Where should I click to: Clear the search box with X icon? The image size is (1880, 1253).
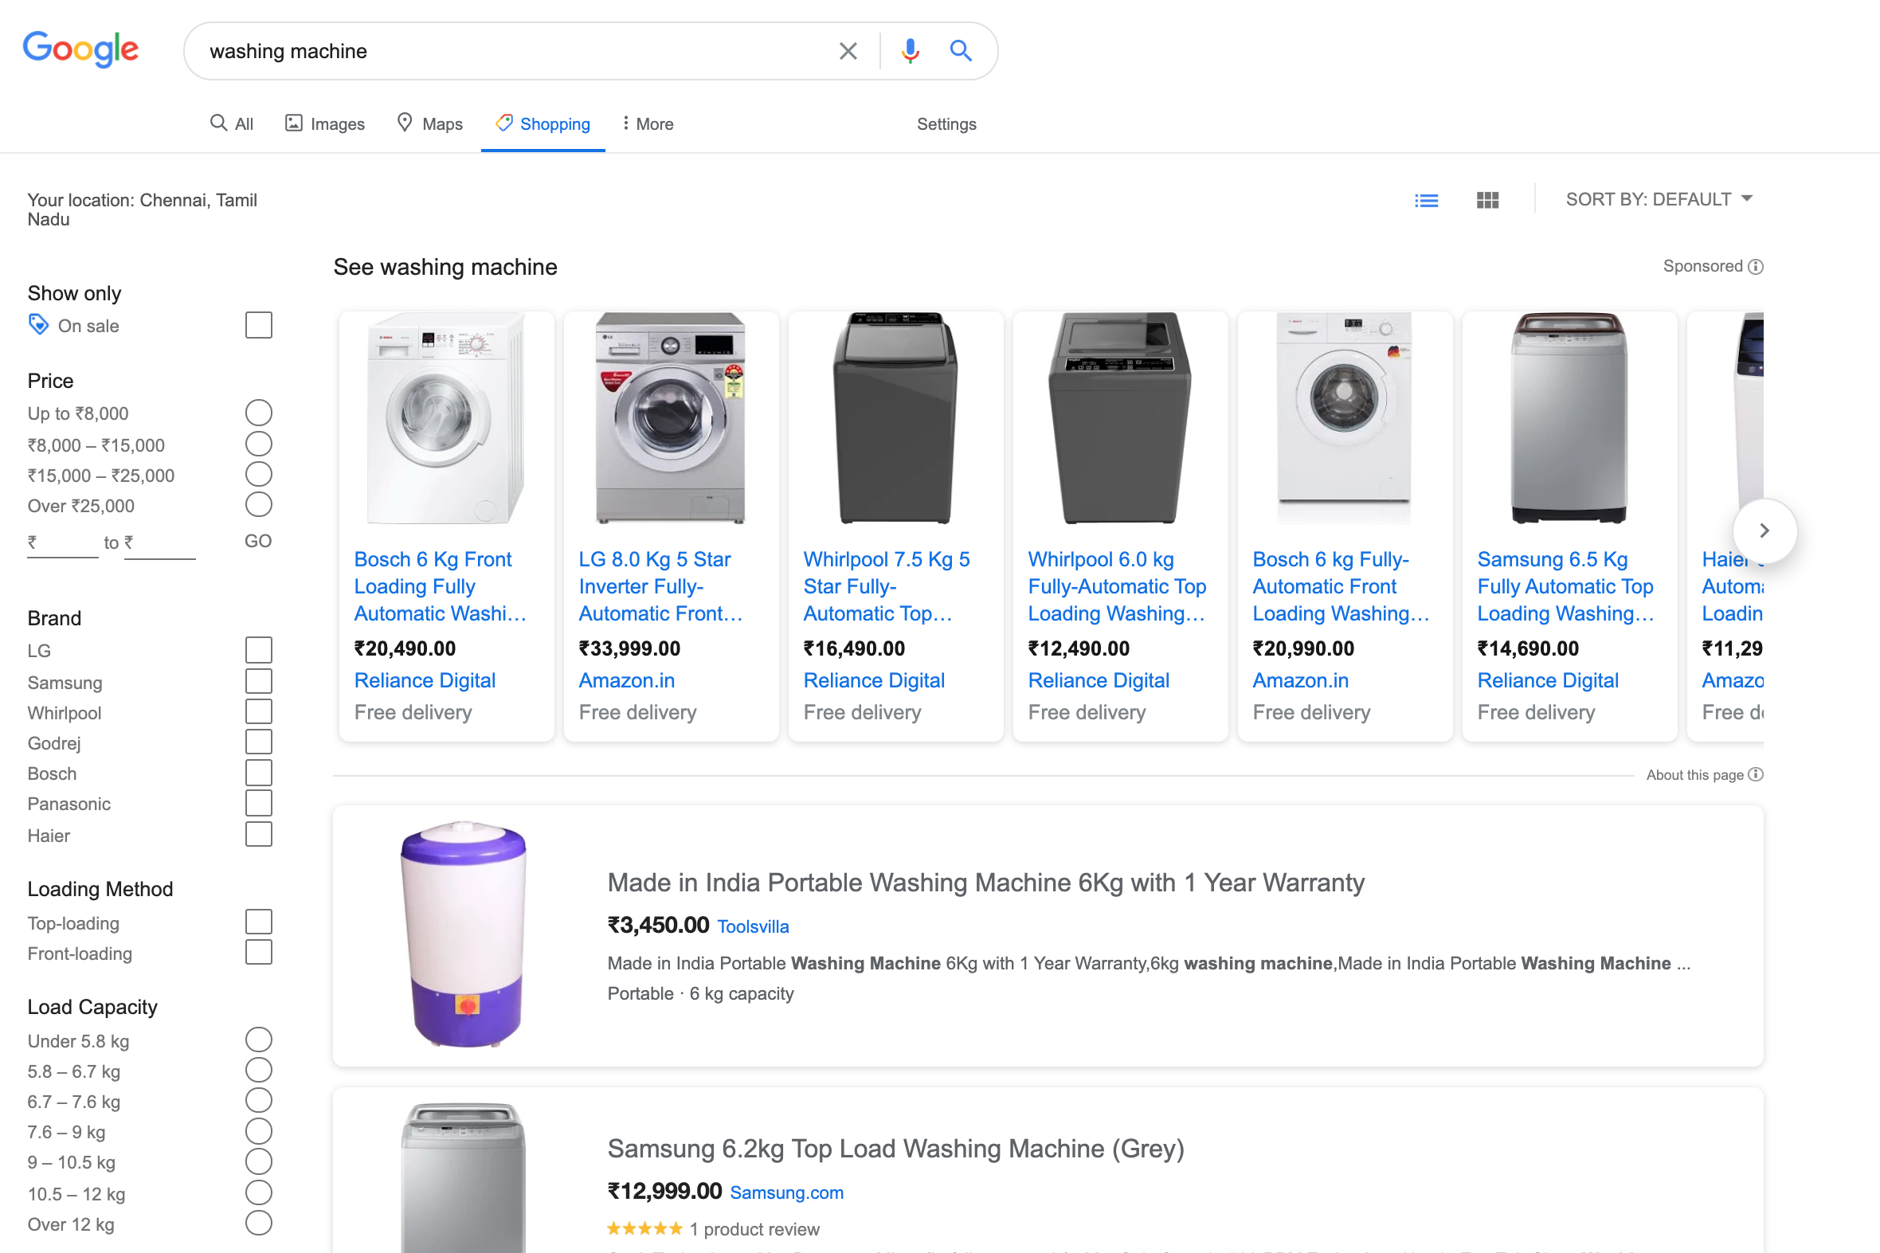point(848,51)
